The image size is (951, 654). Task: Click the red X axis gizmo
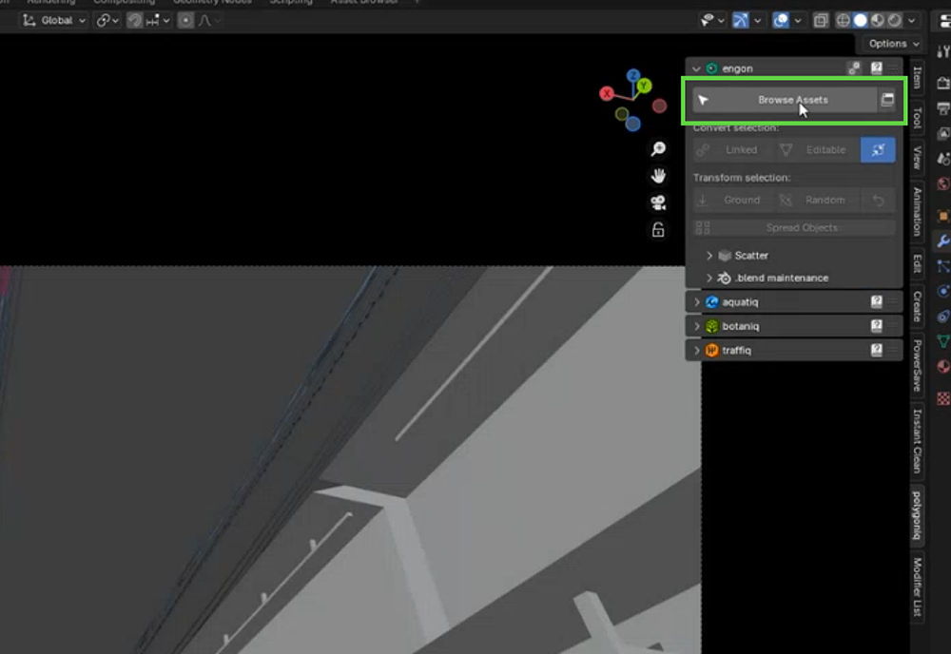pyautogui.click(x=607, y=93)
